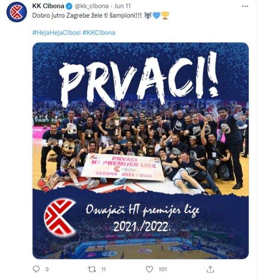View the like count of 101
Viewport: 259px width, 278px height.
click(x=163, y=269)
